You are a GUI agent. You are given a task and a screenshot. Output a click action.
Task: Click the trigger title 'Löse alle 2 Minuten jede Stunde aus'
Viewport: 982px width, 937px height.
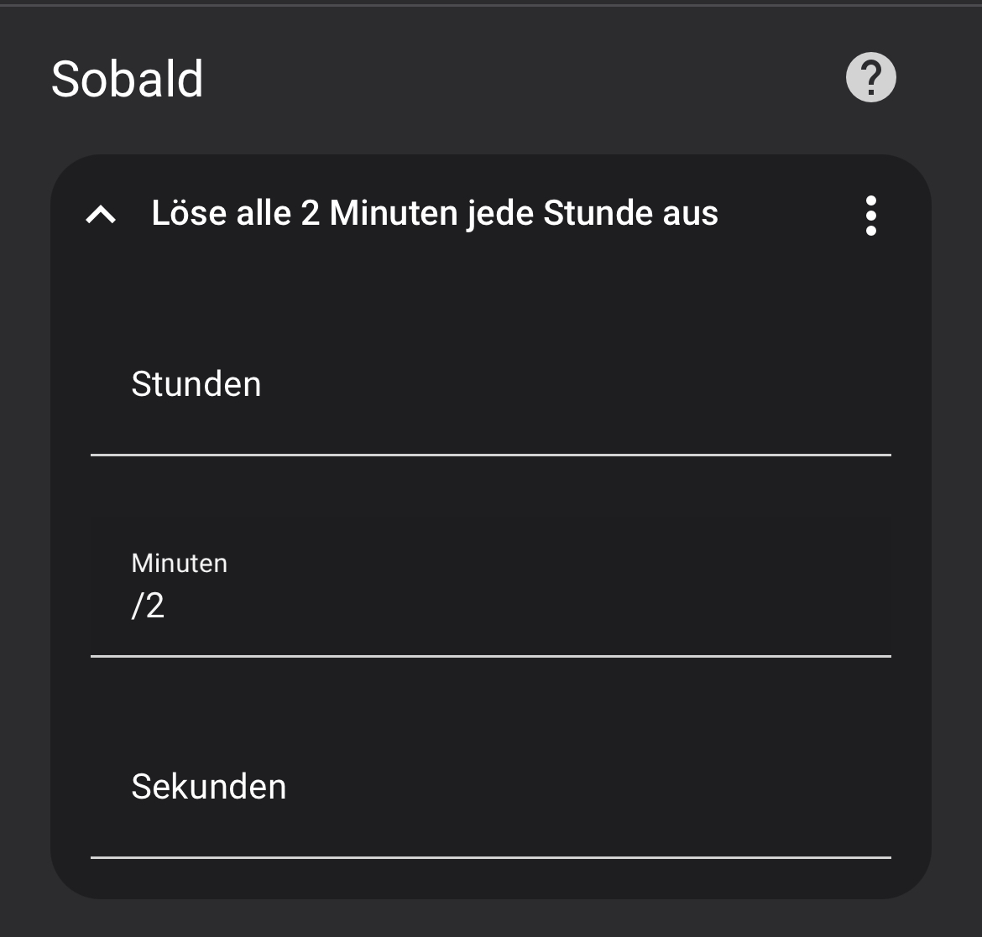(x=435, y=213)
